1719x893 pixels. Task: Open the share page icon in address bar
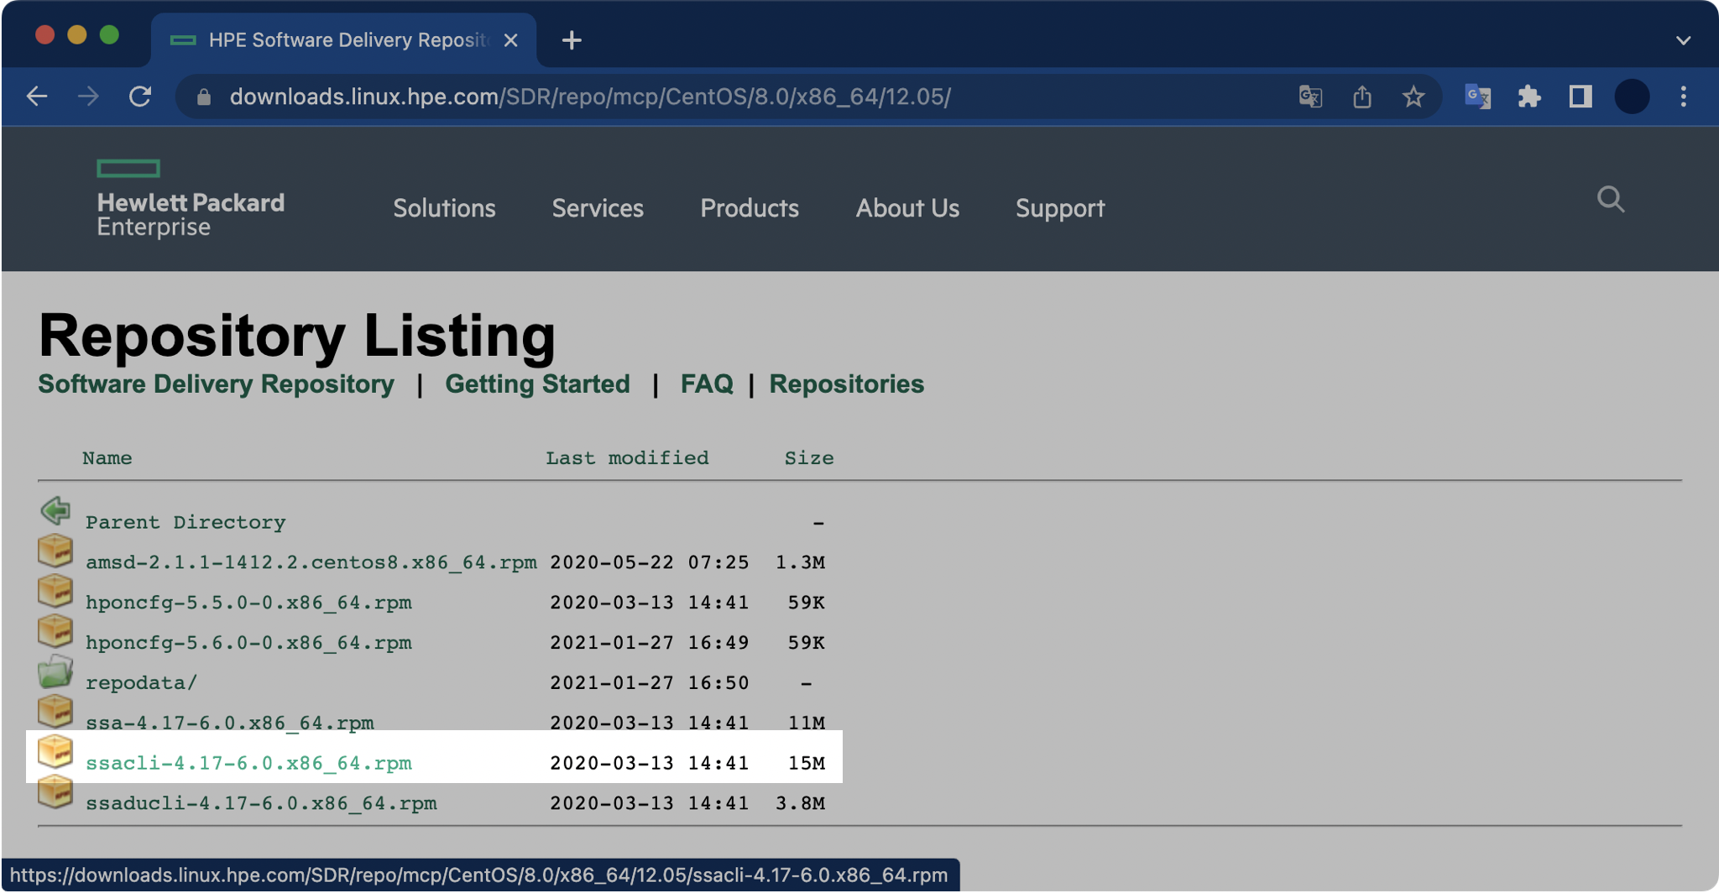1362,97
